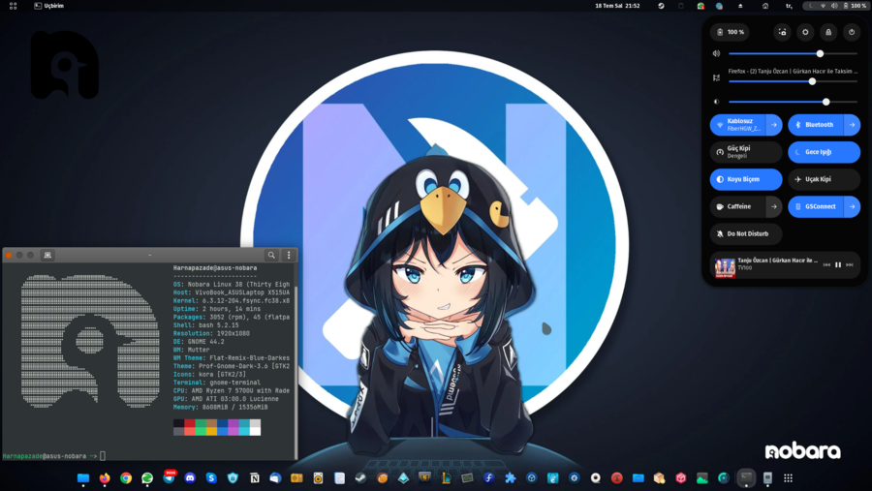
Task: Click the media player album thumbnail
Action: (x=725, y=267)
